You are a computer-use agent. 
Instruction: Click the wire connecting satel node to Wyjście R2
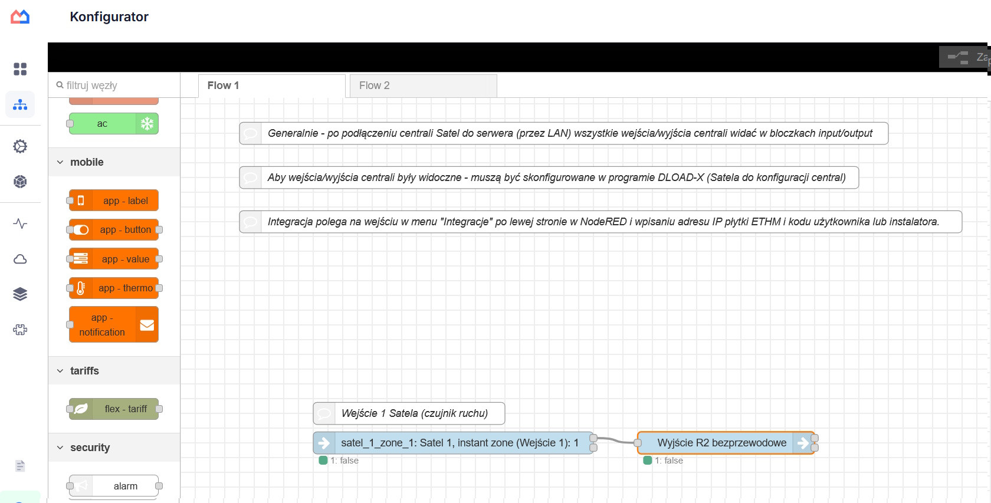tap(615, 440)
